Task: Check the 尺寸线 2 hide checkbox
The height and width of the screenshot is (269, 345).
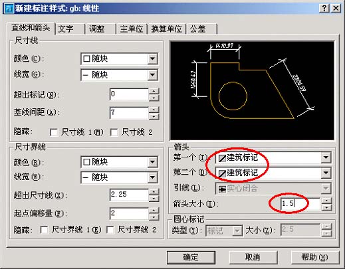Action: coord(114,132)
